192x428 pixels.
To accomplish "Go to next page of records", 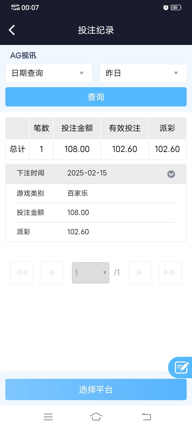I will click(140, 273).
